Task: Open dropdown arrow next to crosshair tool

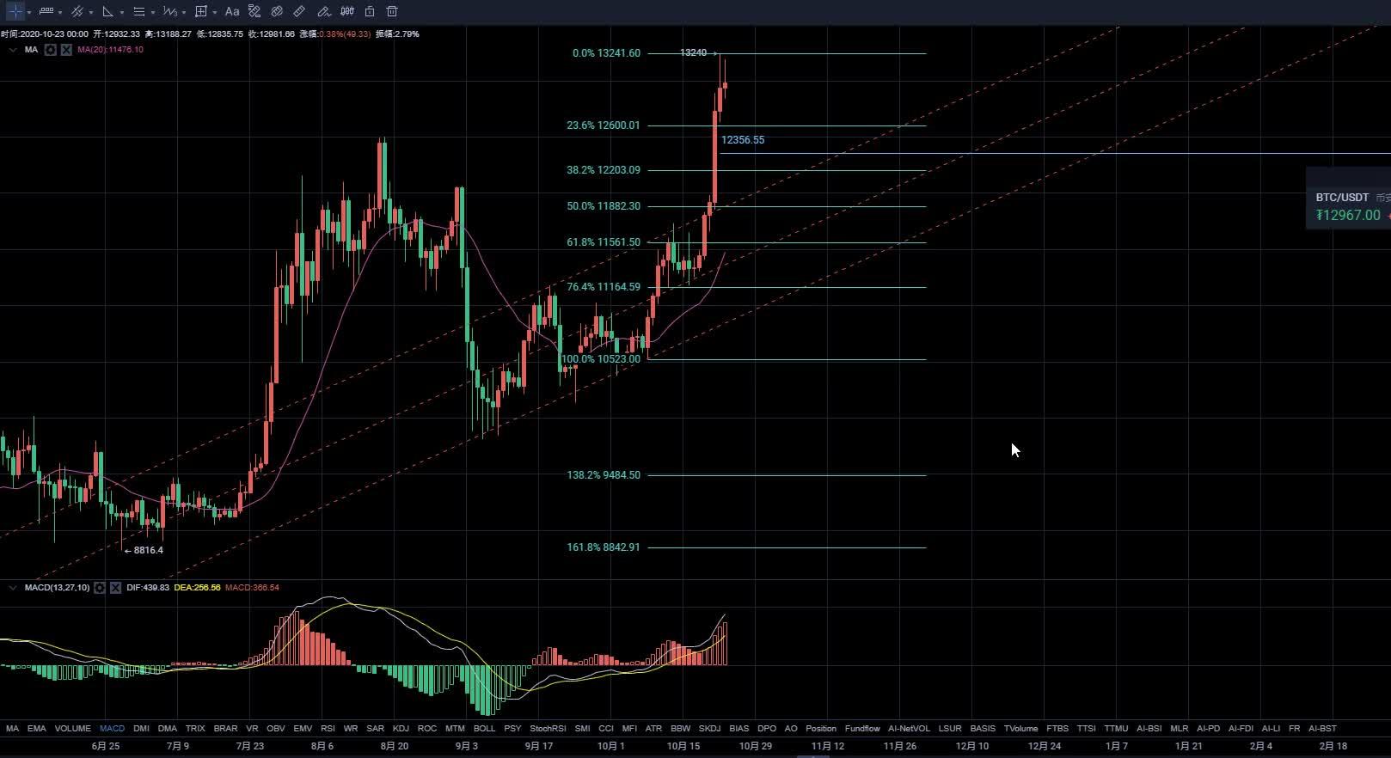Action: click(x=30, y=12)
